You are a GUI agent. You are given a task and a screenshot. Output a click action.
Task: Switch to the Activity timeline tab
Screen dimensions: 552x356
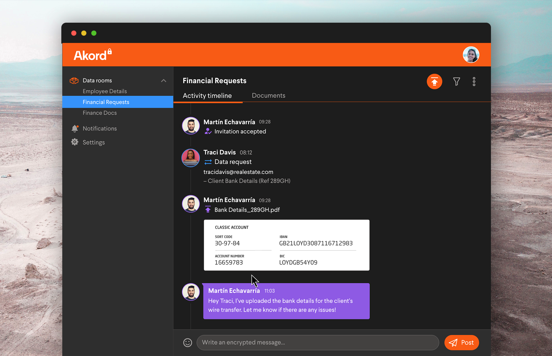click(207, 96)
